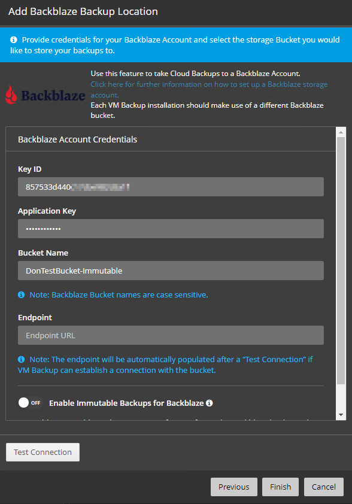Click the Backblaze flame logo
The image size is (352, 504).
point(11,95)
